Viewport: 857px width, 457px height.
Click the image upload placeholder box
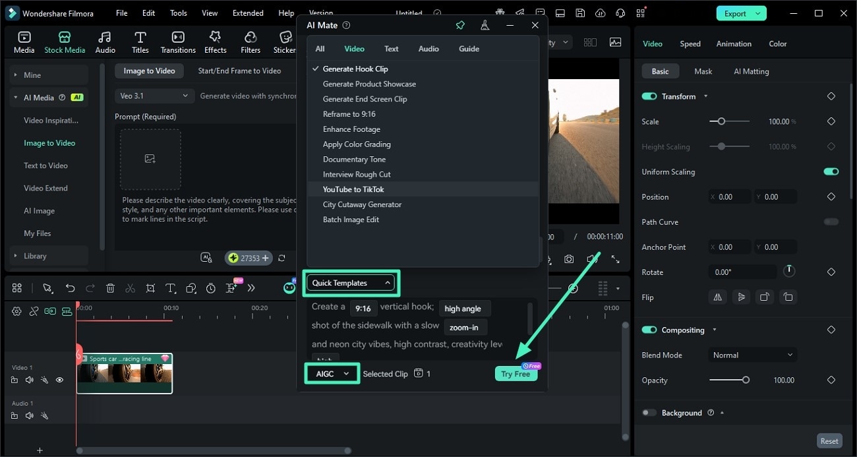point(150,159)
